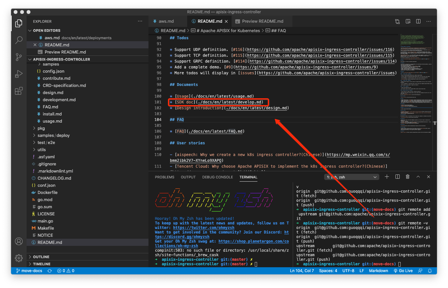This screenshot has height=288, width=448.
Task: Open the Debug Console tab
Action: 218,177
